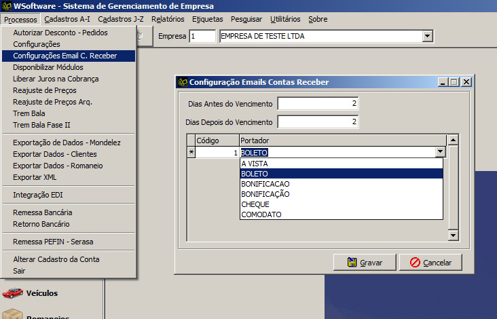Click Exportar XML in Processos menu
Screen dimensions: 497x319
[x=35, y=177]
